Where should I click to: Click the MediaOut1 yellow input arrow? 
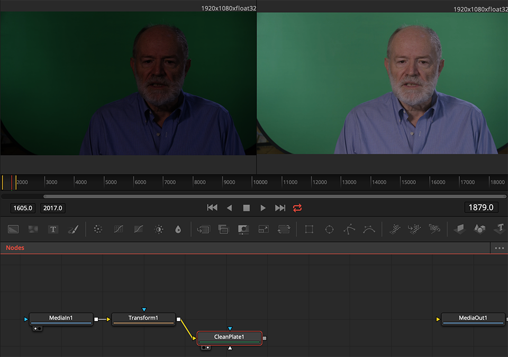pos(438,319)
